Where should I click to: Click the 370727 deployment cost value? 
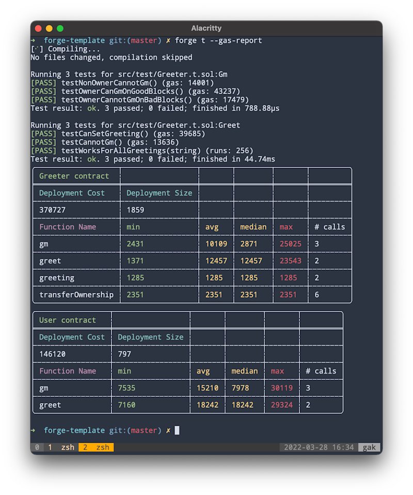(52, 210)
